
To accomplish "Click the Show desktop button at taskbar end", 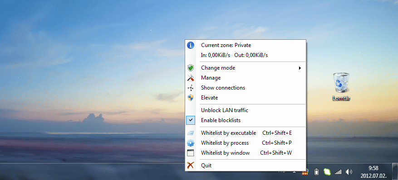I will (395, 171).
